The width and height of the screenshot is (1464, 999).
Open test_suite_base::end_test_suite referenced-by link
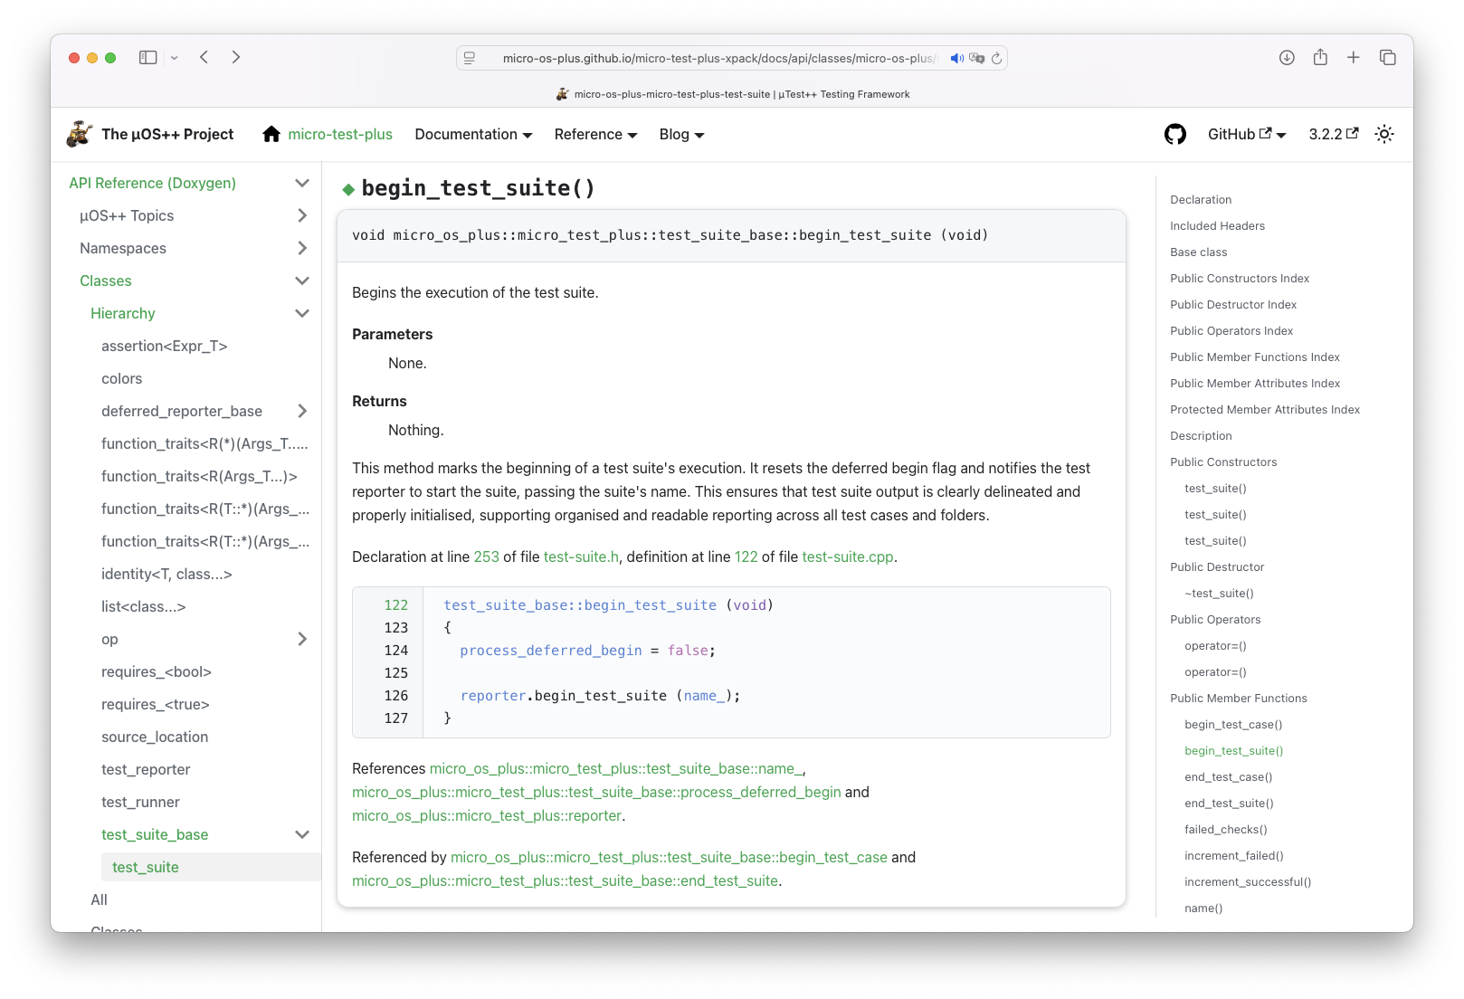[565, 880]
